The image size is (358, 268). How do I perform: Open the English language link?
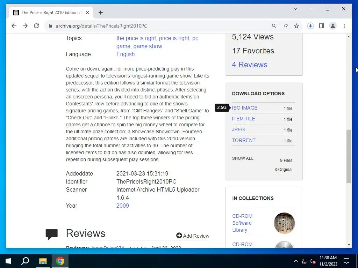[126, 54]
